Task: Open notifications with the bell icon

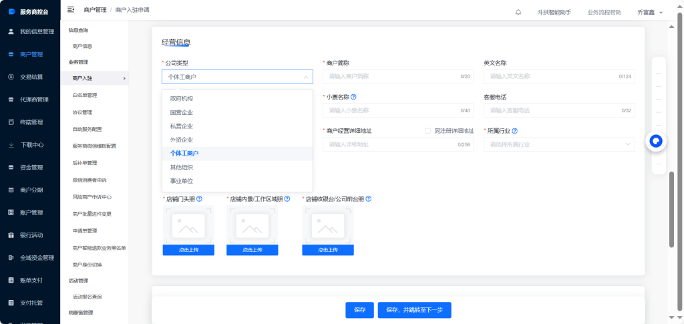Action: pos(518,13)
